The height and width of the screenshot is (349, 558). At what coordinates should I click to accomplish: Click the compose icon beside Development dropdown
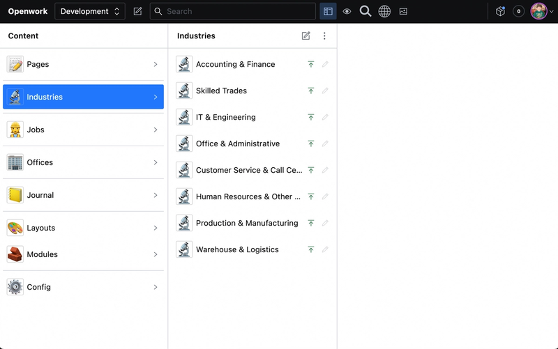(x=137, y=11)
